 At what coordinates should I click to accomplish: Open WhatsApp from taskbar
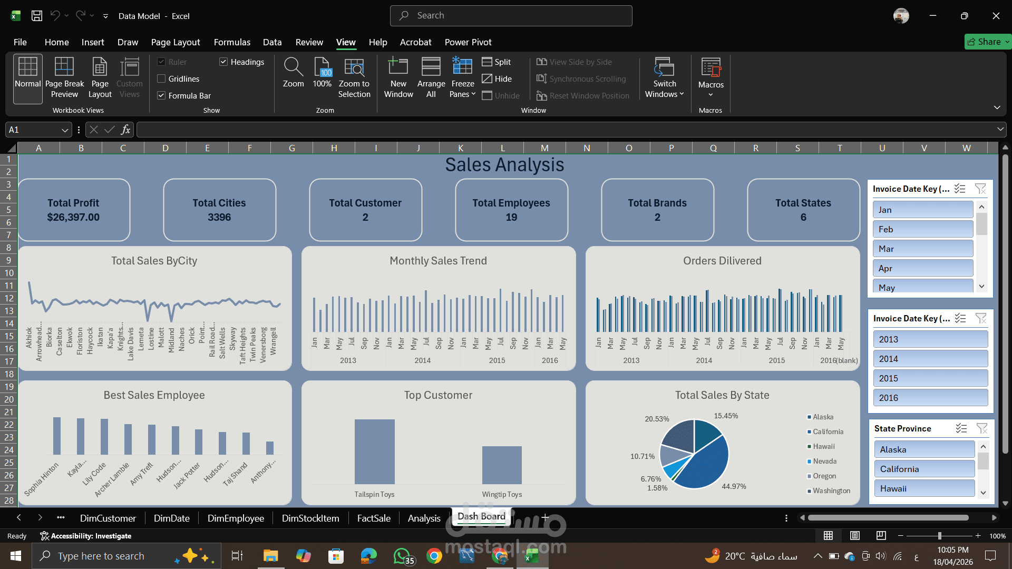(x=403, y=556)
